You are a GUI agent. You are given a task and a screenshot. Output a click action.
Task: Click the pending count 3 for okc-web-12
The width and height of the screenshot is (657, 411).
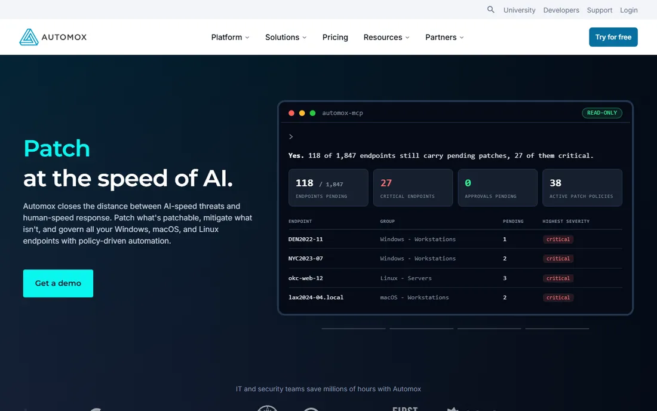(505, 278)
